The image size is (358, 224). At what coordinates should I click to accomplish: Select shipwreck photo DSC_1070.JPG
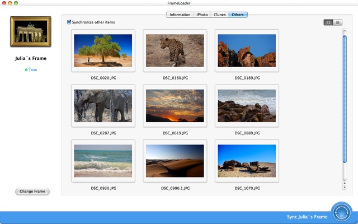point(247,161)
